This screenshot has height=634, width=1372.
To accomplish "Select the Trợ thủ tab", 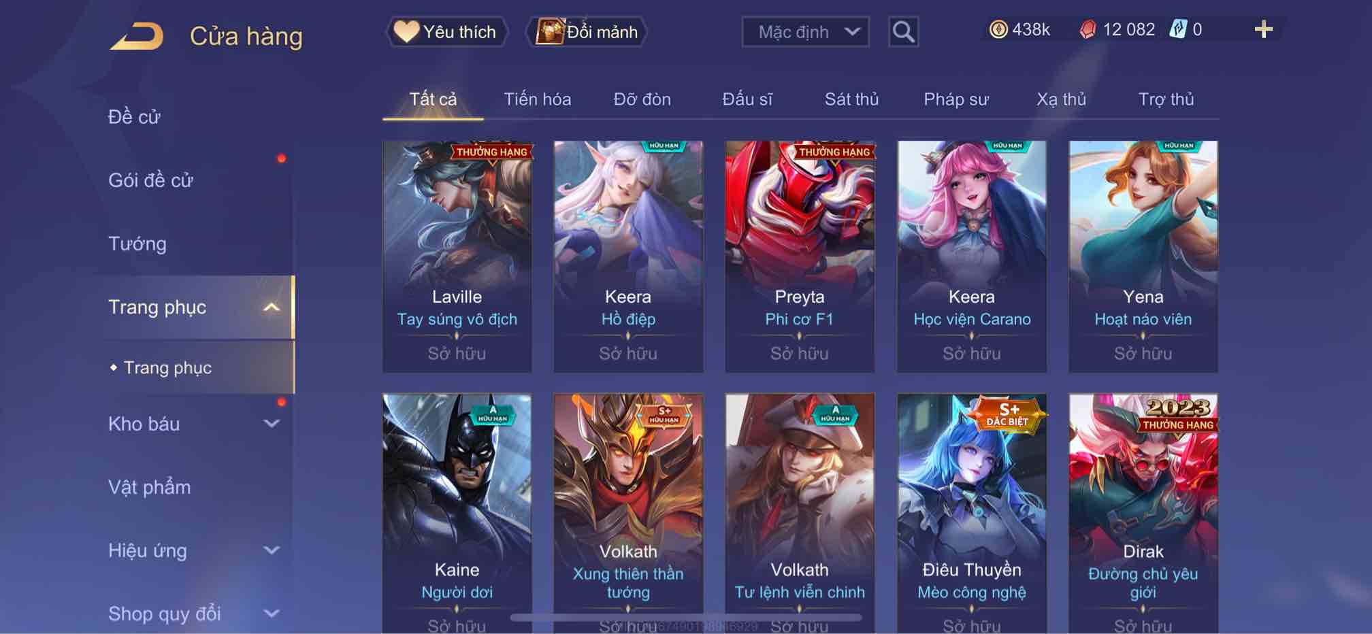I will click(1166, 99).
